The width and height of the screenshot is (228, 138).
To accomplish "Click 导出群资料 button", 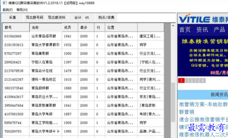I will click(57, 17).
